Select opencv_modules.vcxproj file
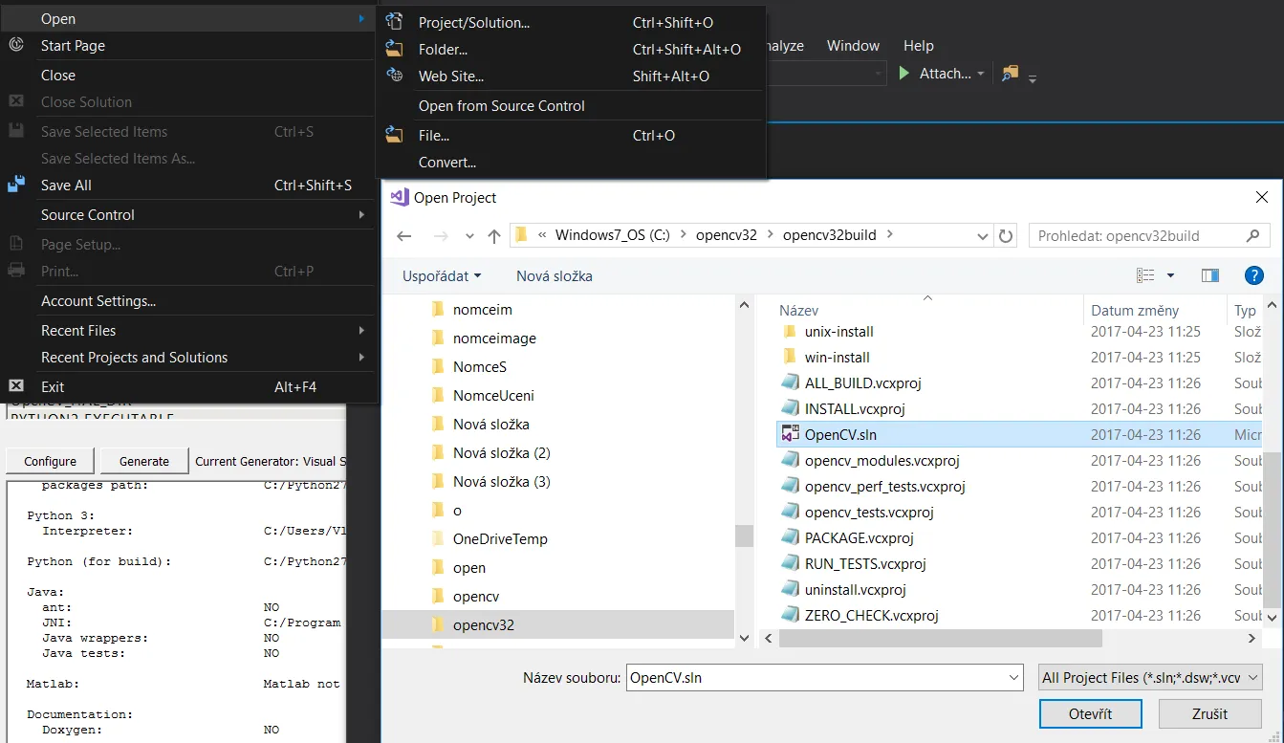Viewport: 1284px width, 743px height. tap(881, 460)
